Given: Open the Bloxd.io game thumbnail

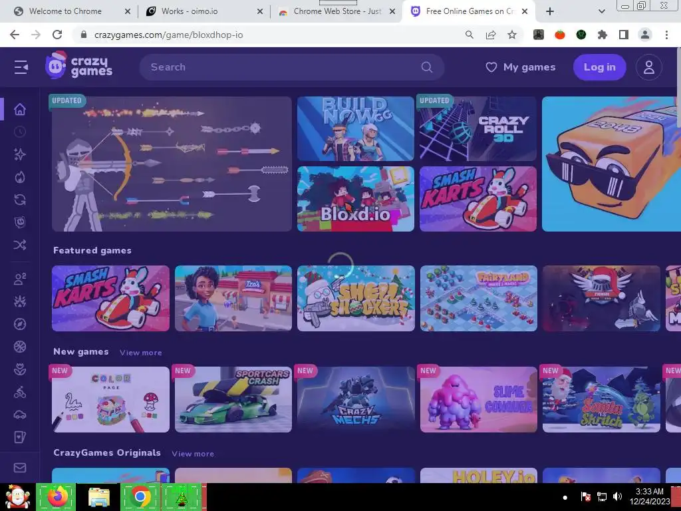Looking at the screenshot, I should coord(356,198).
